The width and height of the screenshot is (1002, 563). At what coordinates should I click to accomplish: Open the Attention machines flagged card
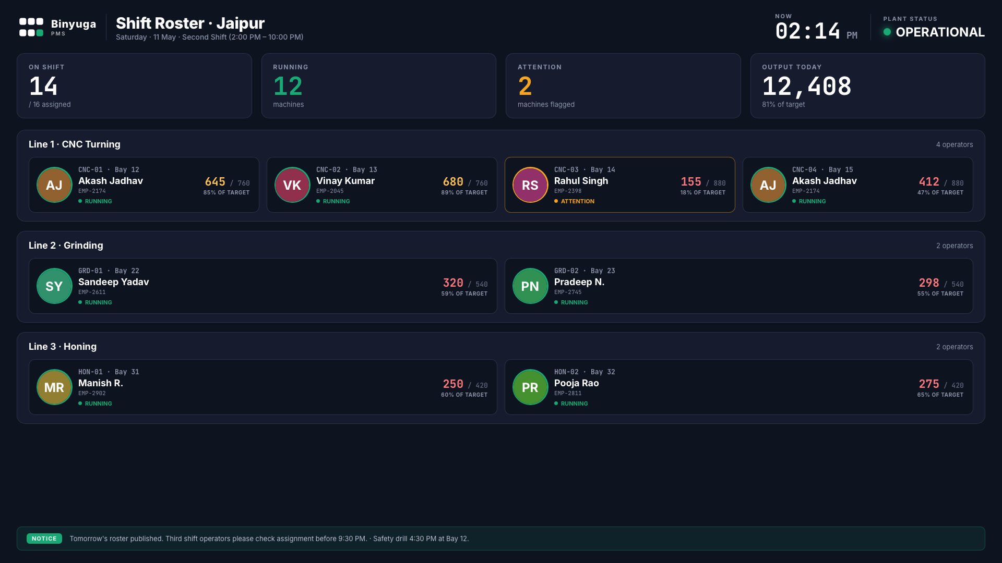click(x=623, y=85)
